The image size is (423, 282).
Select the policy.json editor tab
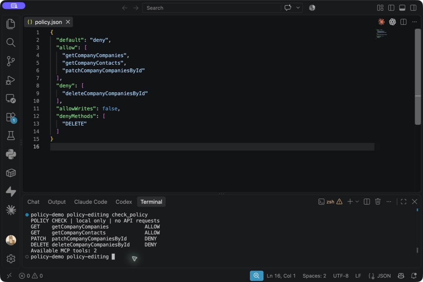coord(48,22)
